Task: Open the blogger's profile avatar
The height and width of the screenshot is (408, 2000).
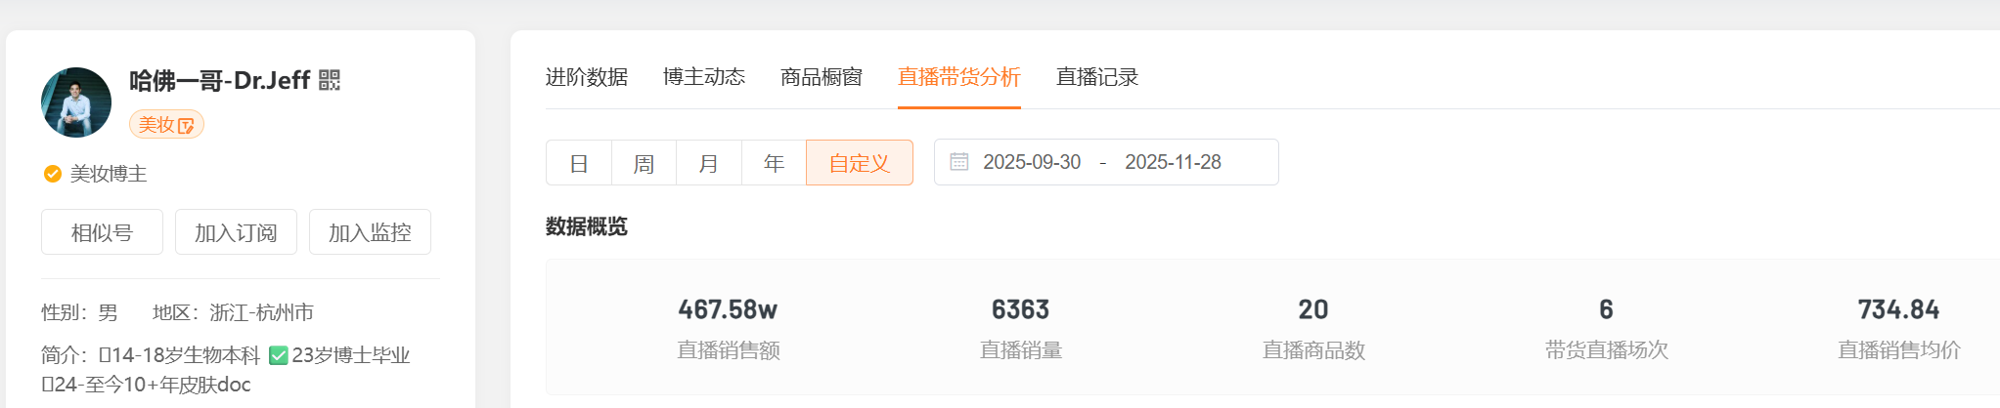Action: point(76,102)
